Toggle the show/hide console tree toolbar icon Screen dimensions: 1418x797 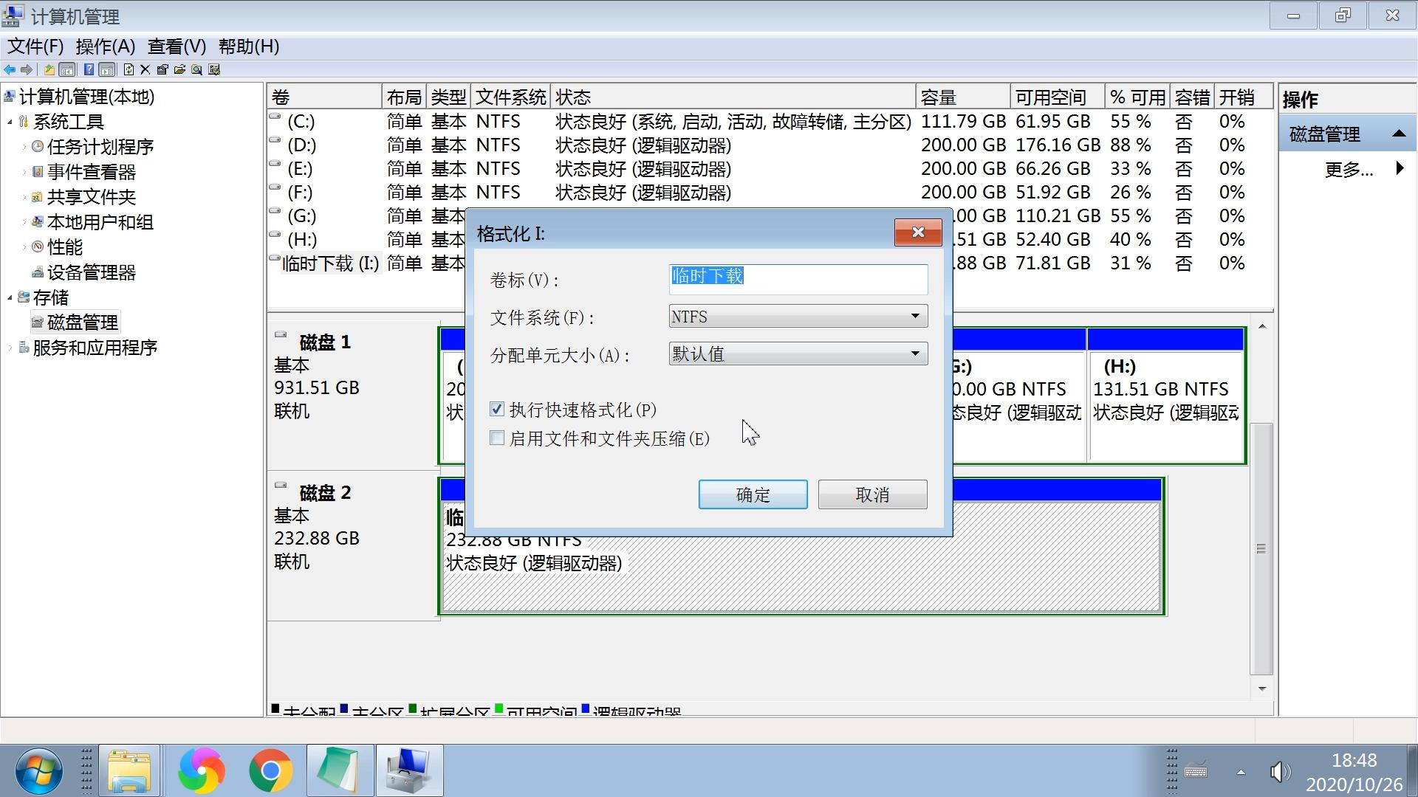point(67,69)
